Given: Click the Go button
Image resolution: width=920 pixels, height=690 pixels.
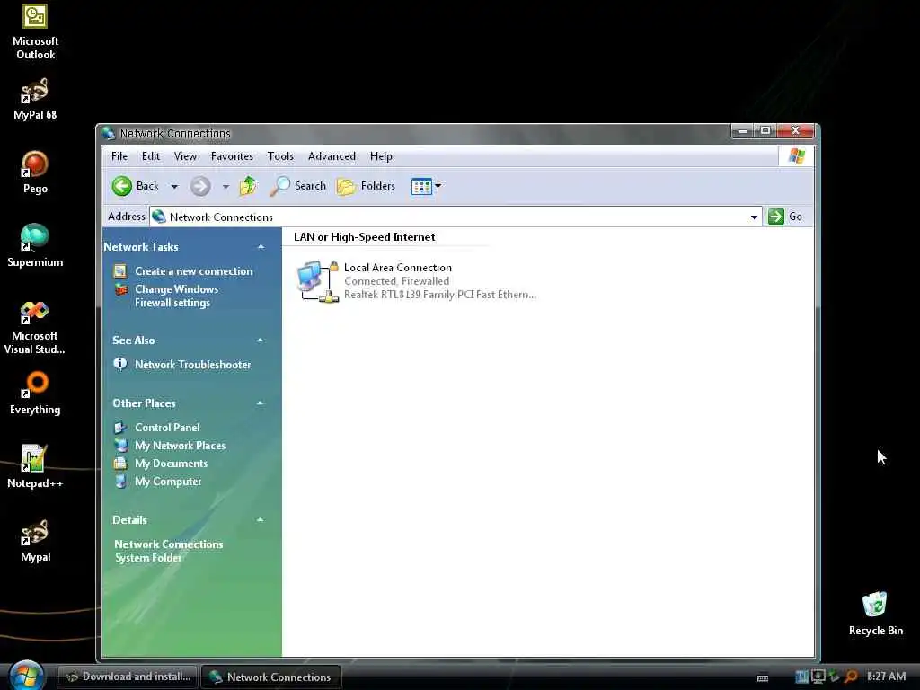Looking at the screenshot, I should pyautogui.click(x=785, y=217).
